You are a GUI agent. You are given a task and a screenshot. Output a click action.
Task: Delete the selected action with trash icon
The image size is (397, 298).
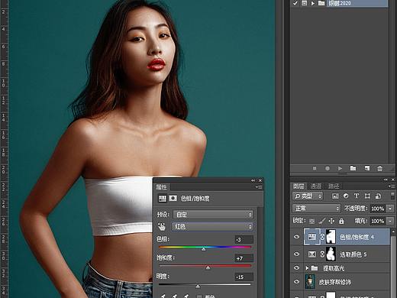tap(379, 168)
